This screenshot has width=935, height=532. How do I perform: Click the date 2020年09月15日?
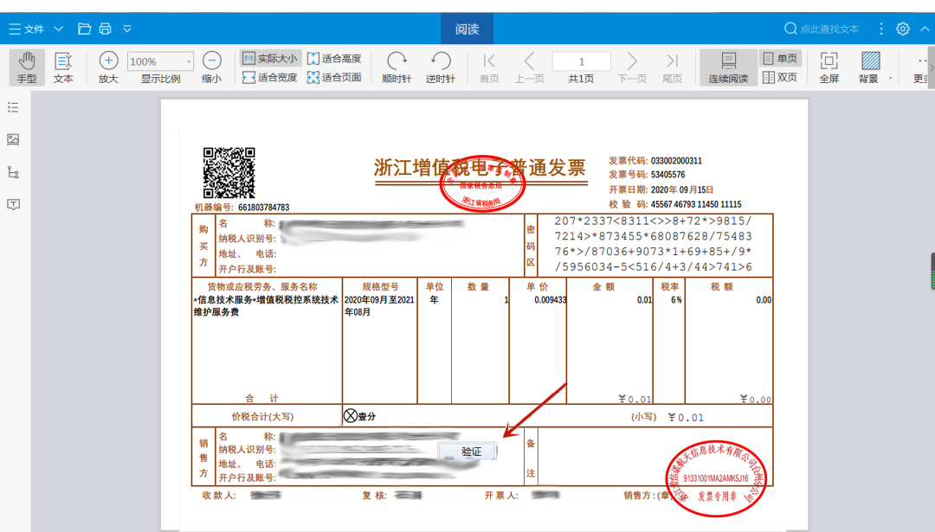(x=682, y=189)
